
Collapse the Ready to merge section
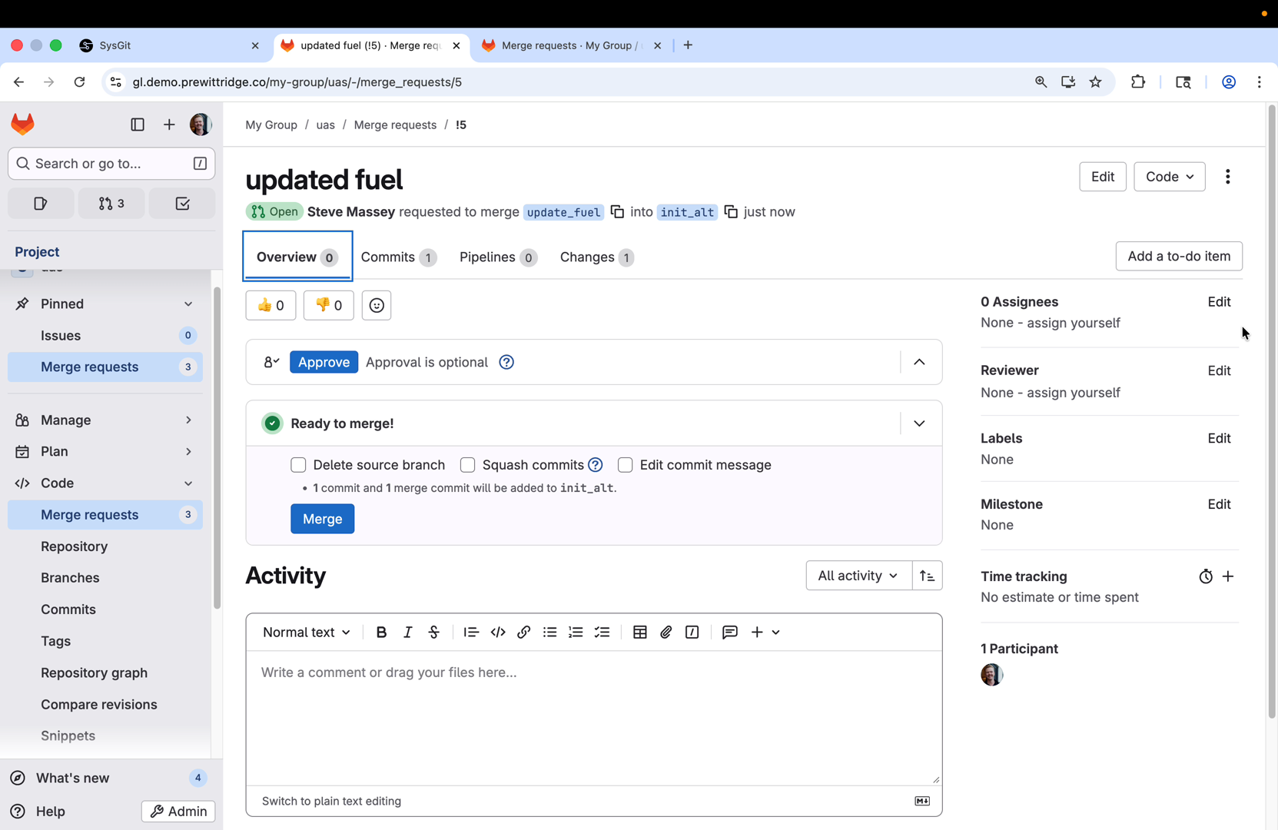[918, 423]
